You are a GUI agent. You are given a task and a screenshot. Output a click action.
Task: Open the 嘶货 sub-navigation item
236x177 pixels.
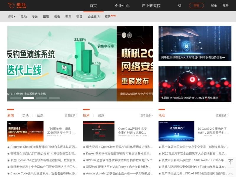79,17
